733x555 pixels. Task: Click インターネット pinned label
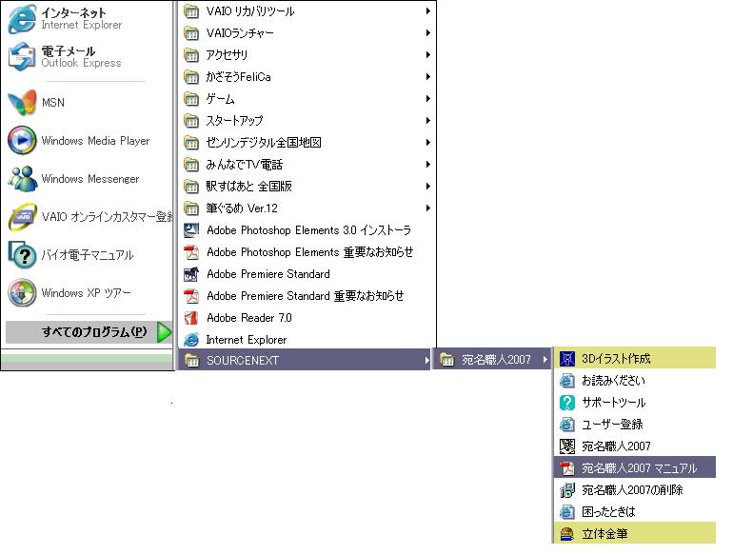74,12
